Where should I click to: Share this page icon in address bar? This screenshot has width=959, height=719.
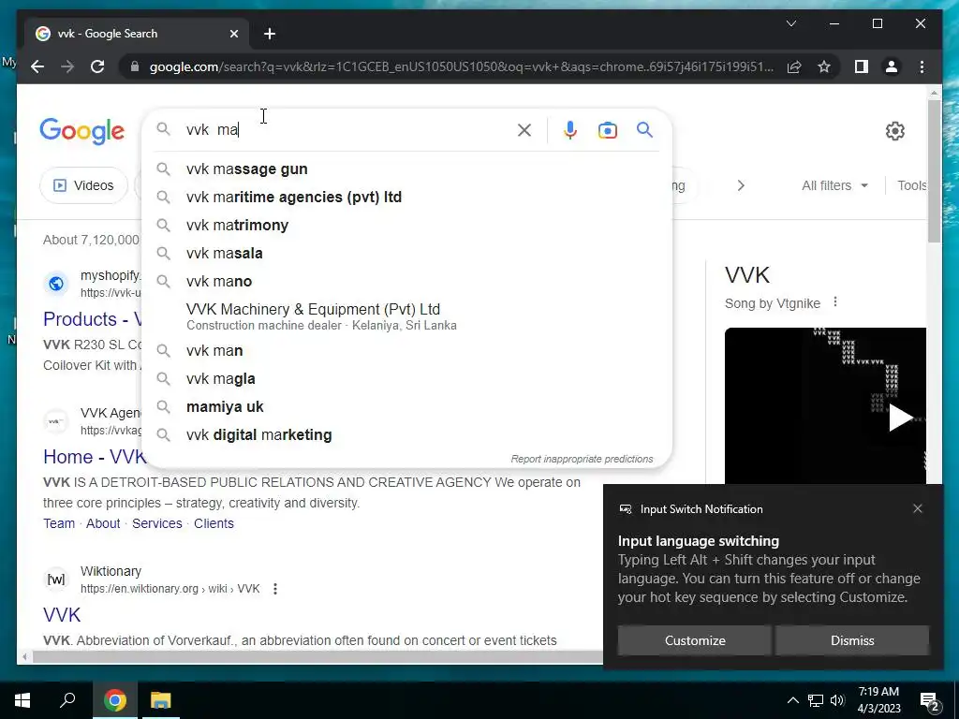pyautogui.click(x=794, y=66)
